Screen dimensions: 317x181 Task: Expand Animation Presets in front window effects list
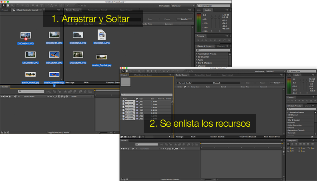(287, 112)
